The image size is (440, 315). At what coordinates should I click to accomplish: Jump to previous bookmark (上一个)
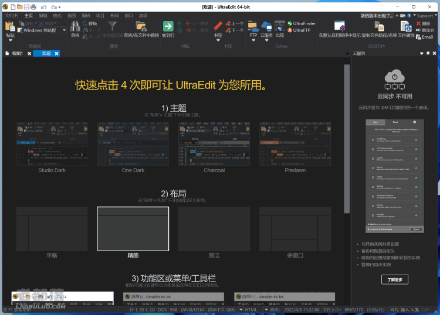pos(235,23)
